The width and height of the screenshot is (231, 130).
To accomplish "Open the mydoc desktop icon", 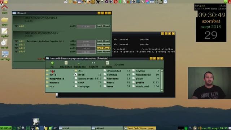I will pyautogui.click(x=5, y=32).
